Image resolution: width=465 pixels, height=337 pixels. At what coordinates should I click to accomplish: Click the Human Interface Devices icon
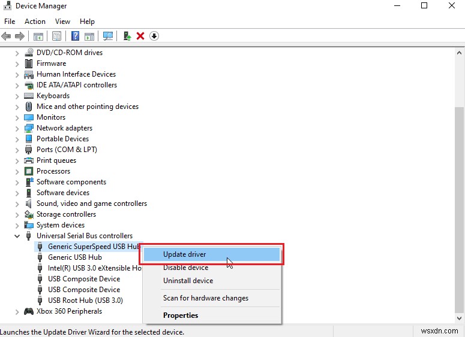pos(29,74)
